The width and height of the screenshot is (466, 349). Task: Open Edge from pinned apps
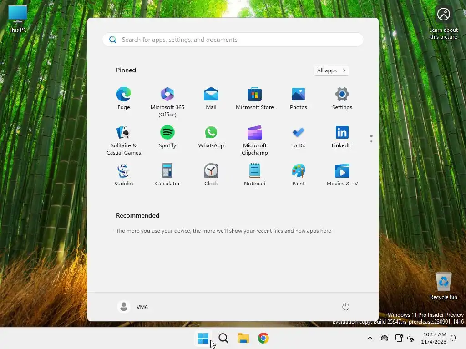tap(124, 99)
